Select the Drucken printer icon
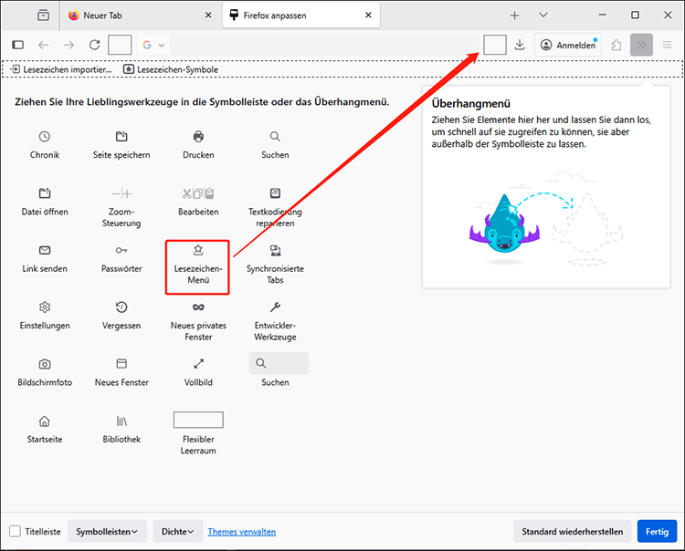The image size is (685, 551). pyautogui.click(x=198, y=137)
